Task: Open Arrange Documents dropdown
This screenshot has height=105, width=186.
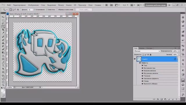Action: 133,5
